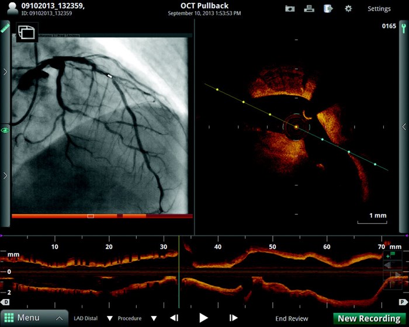Click the white catheter marker on the angiogram
This screenshot has width=409, height=327.
coord(110,76)
